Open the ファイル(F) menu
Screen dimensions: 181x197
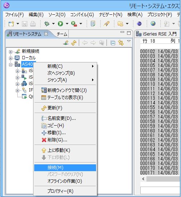(14, 15)
